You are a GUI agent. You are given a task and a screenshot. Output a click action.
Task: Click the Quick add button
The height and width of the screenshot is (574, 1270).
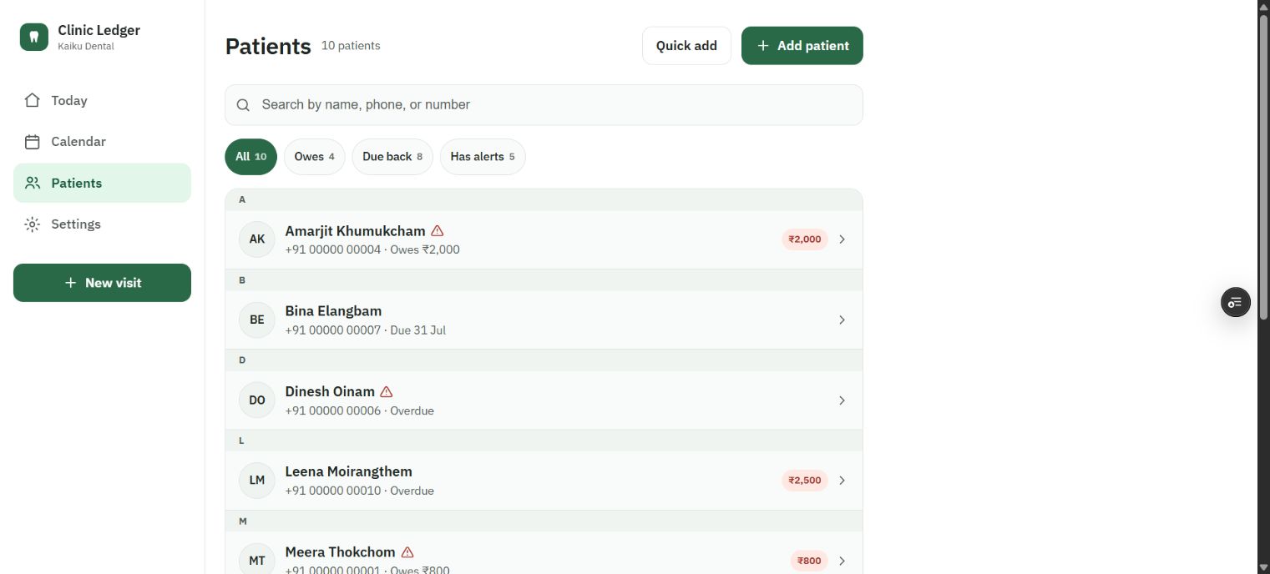(x=686, y=46)
